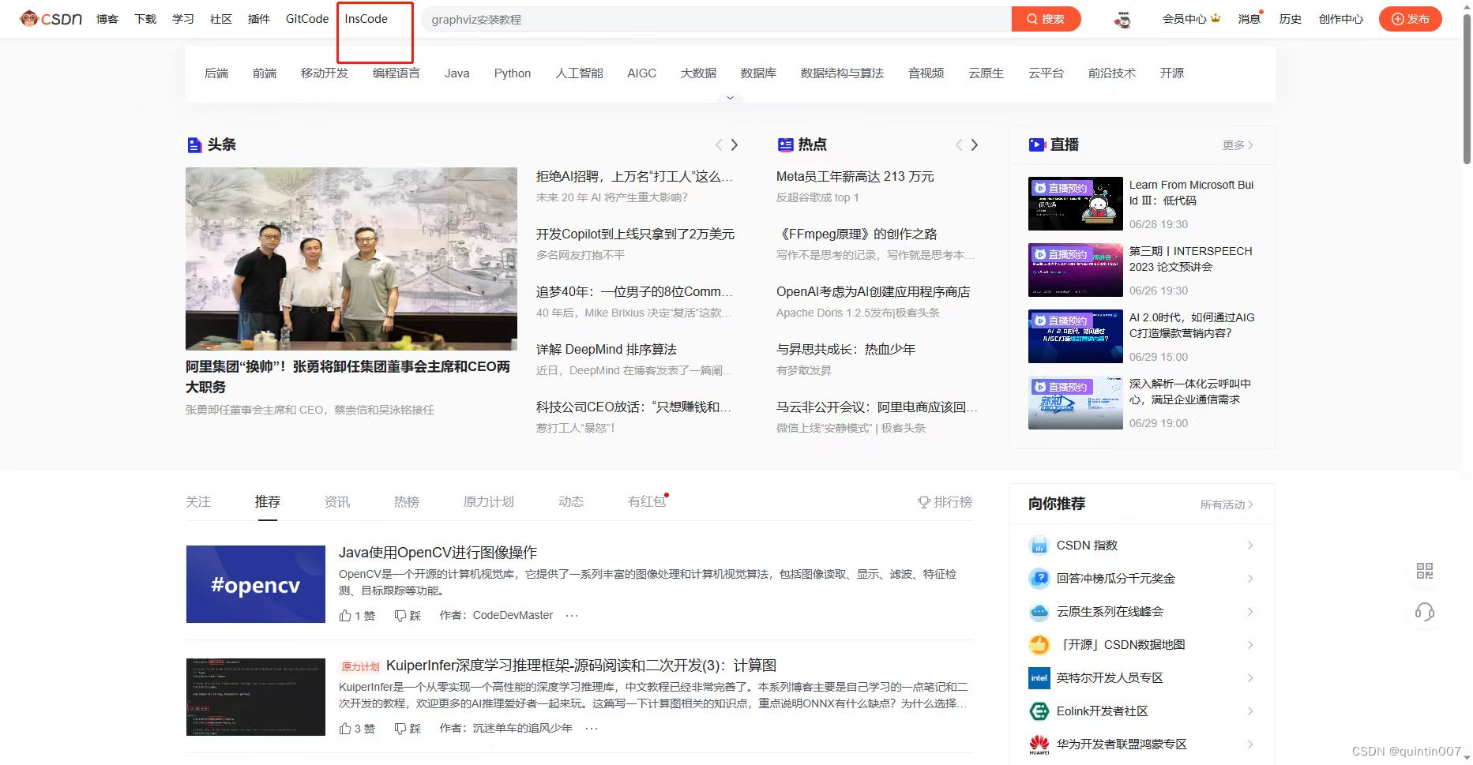Screen dimensions: 1473x765
Task: Open CSDN 指数 row chevron
Action: [x=1250, y=546]
